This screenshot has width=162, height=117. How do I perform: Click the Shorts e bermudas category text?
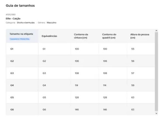point(26,23)
